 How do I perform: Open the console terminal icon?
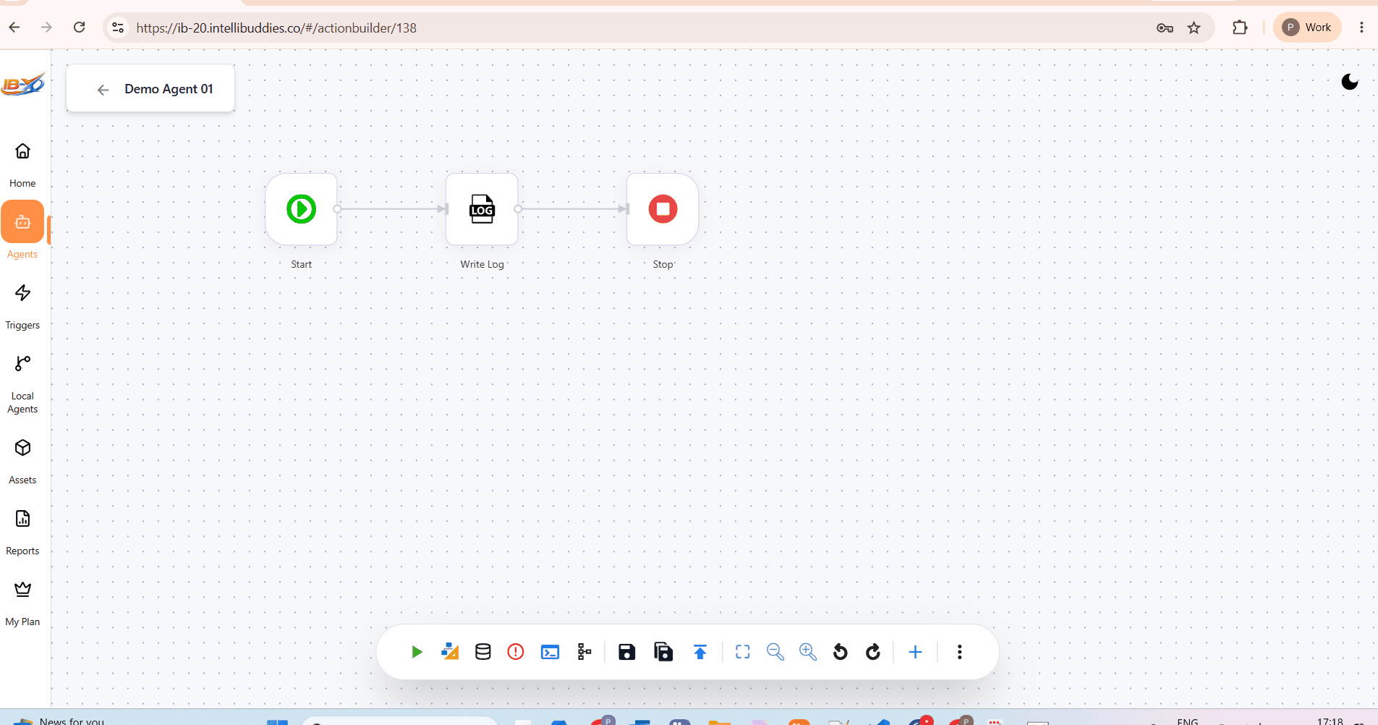pos(550,652)
